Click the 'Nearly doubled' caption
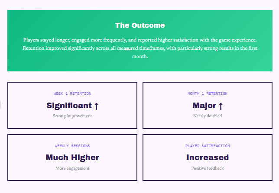279x193 pixels. (207, 116)
